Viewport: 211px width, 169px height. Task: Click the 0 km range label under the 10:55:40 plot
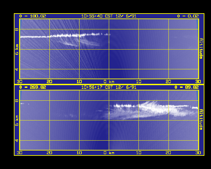109,82
